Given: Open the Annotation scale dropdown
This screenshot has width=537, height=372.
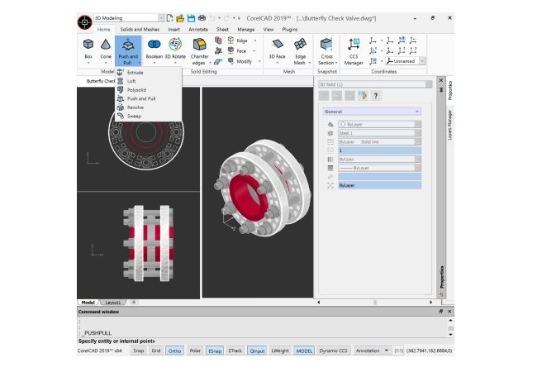Looking at the screenshot, I should [387, 351].
